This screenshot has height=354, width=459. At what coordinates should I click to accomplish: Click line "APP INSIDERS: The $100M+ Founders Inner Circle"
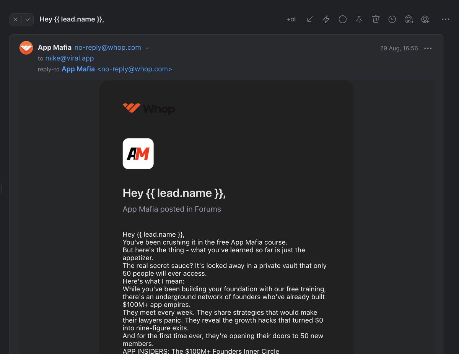(x=201, y=351)
